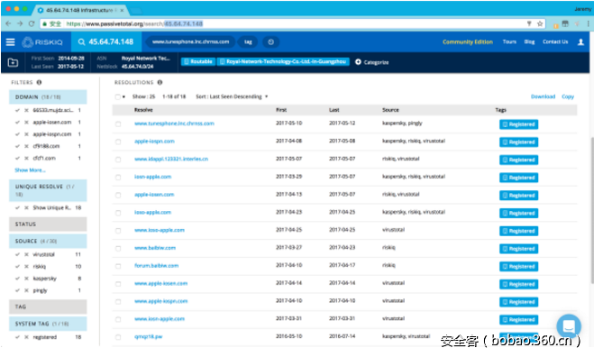Collapse the SOURCE filter section
594x357 pixels.
click(48, 241)
